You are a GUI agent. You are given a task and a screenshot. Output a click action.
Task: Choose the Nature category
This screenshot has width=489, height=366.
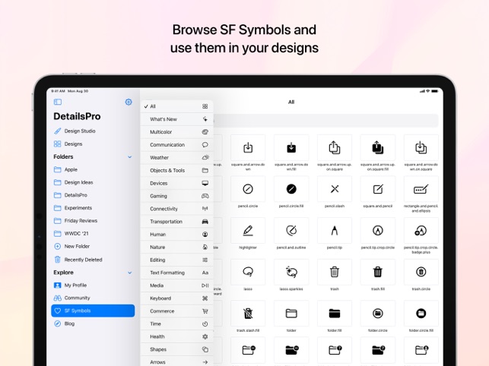[177, 247]
